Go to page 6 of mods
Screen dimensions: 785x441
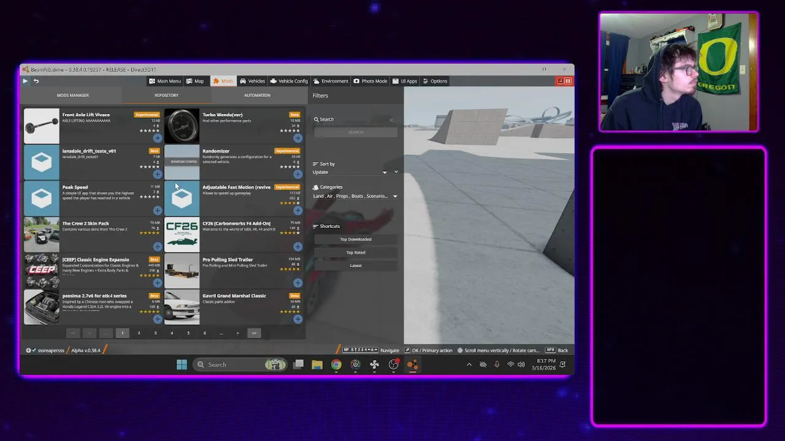tap(205, 333)
